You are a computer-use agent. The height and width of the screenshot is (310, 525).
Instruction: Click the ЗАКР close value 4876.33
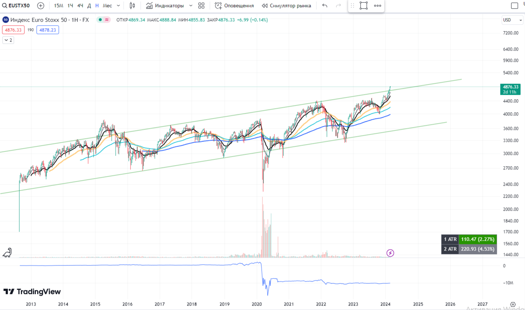click(226, 20)
